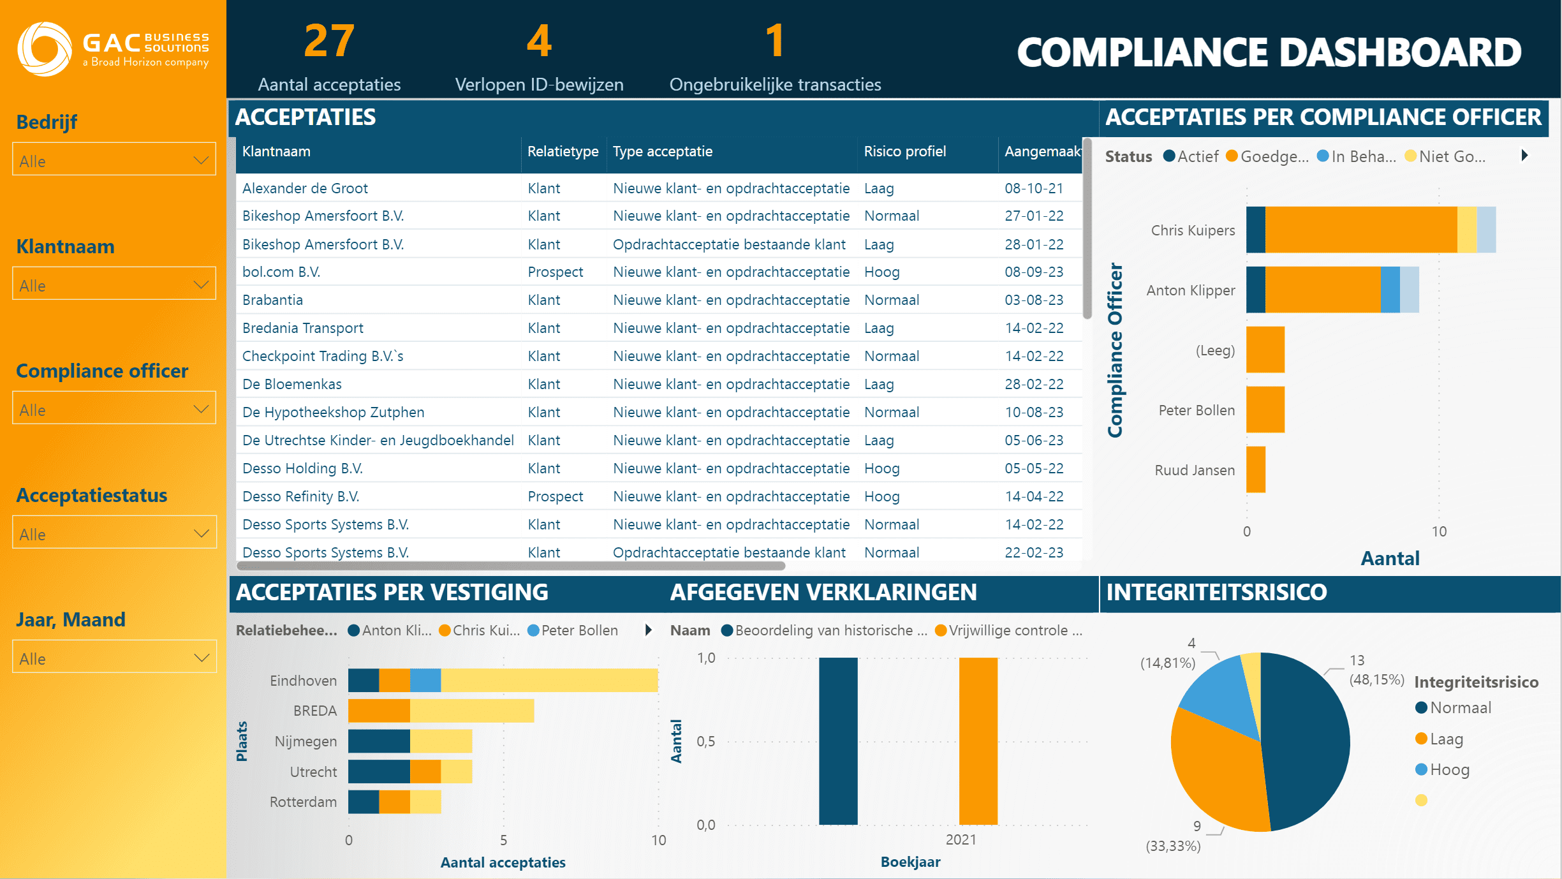1562x879 pixels.
Task: Click the Aantal acceptaties card value 27
Action: point(329,41)
